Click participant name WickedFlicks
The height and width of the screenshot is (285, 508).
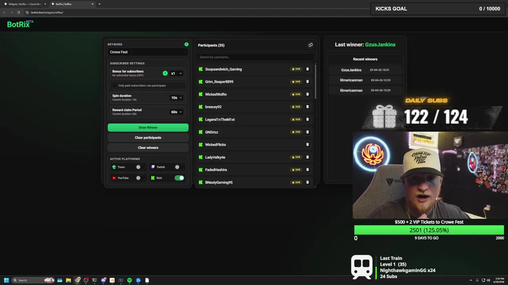(216, 144)
